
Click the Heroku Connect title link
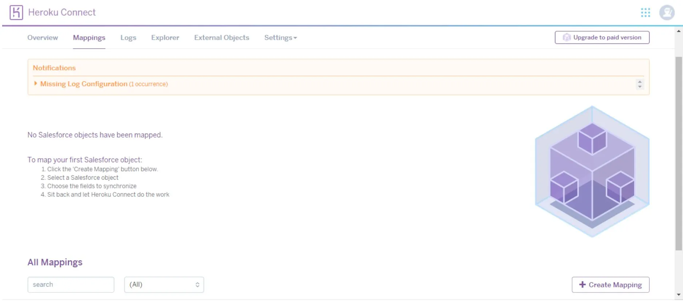(62, 12)
